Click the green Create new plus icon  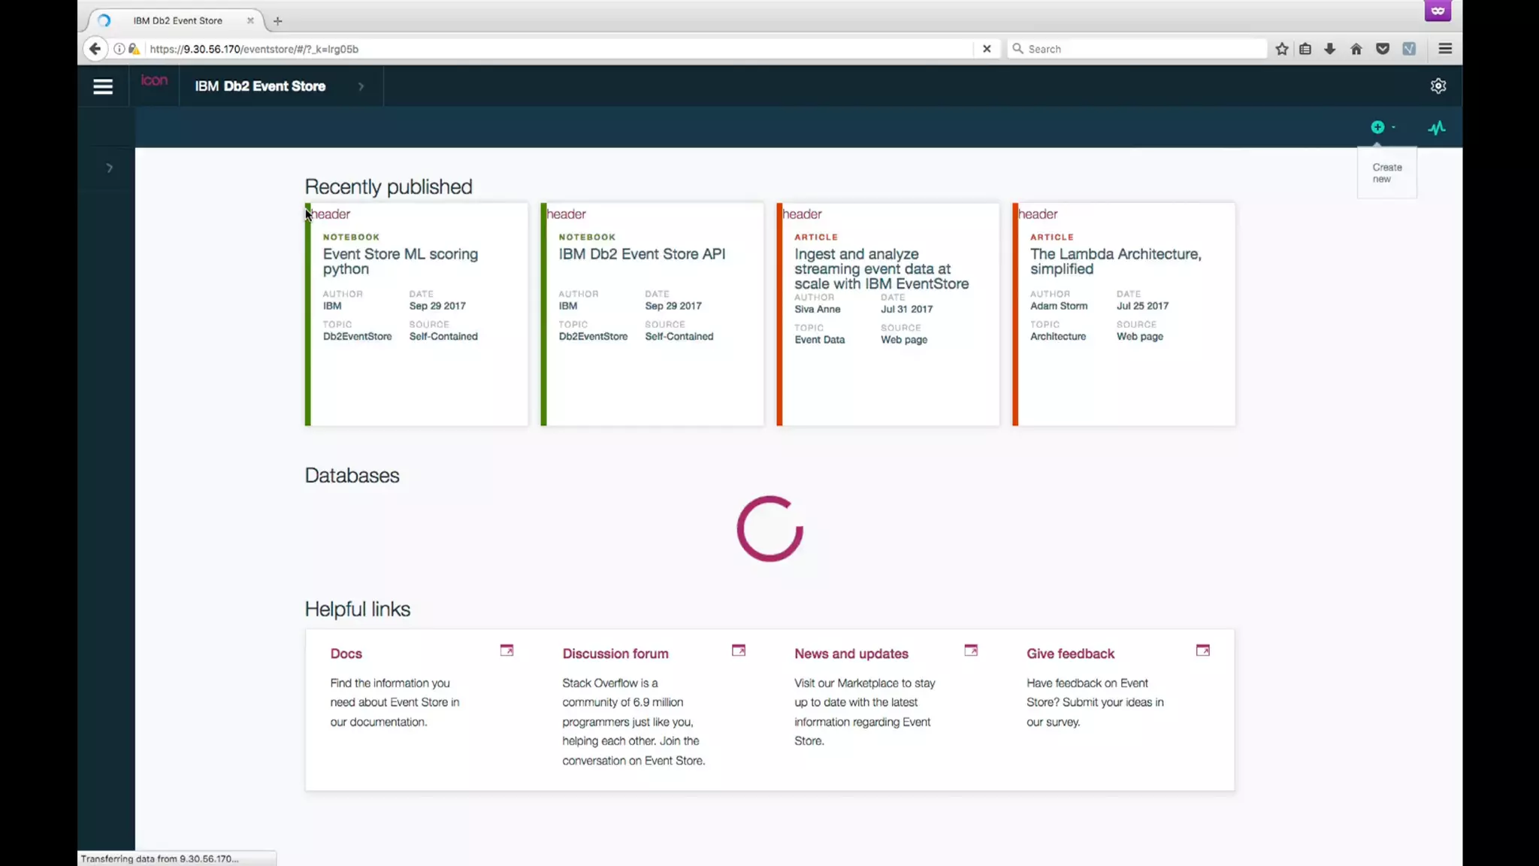pos(1377,127)
